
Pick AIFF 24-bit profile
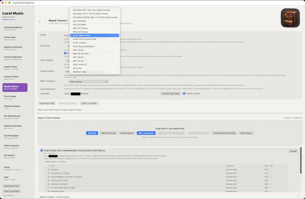95,61
